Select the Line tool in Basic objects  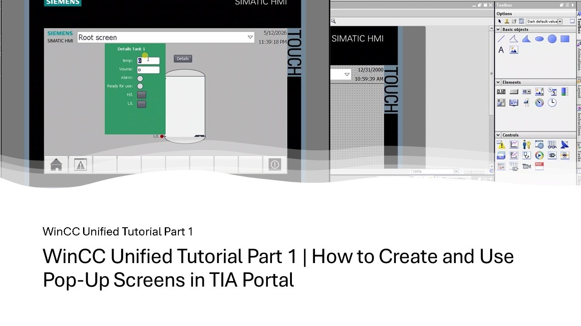[501, 39]
